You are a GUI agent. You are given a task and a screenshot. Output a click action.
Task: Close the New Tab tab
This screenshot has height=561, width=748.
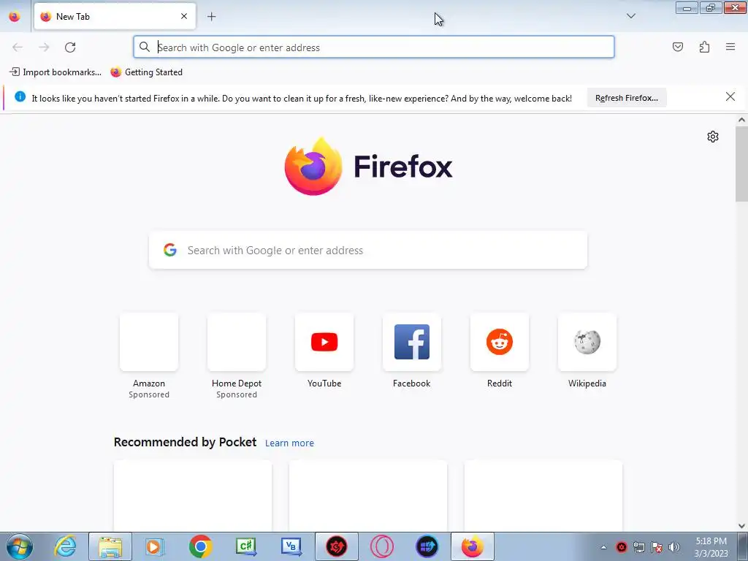click(x=184, y=16)
